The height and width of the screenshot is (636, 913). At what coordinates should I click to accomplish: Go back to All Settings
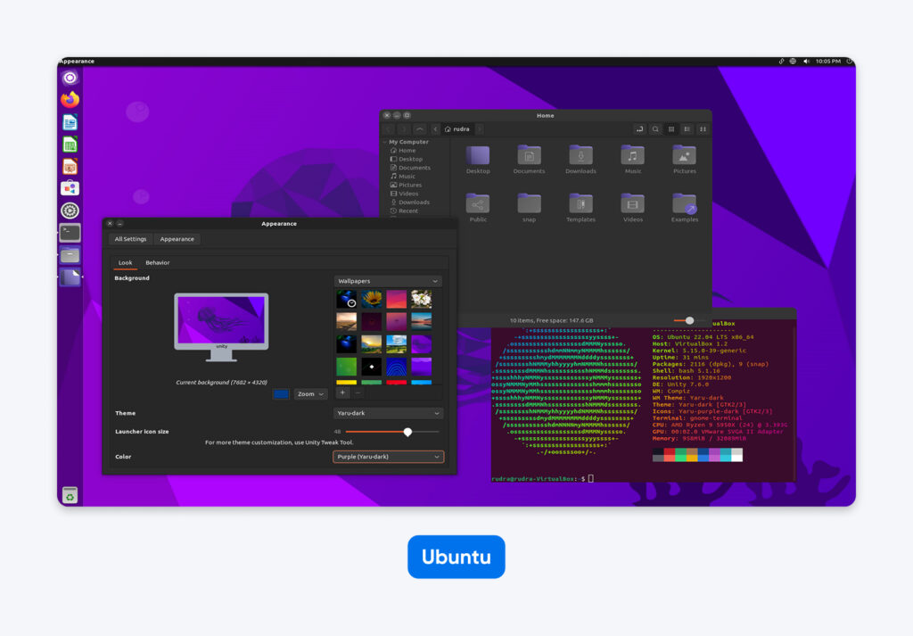pyautogui.click(x=130, y=239)
